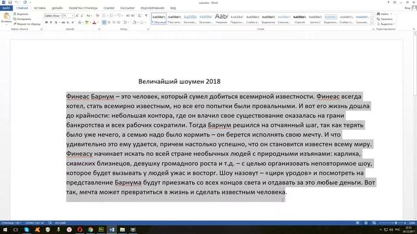Adjust the zoom slider in status bar
This screenshot has width=417, height=234.
(x=395, y=223)
